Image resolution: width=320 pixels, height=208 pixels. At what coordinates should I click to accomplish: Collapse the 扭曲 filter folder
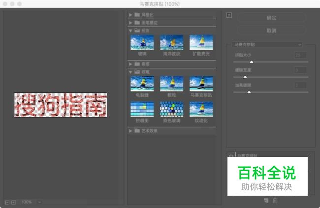tap(130, 31)
